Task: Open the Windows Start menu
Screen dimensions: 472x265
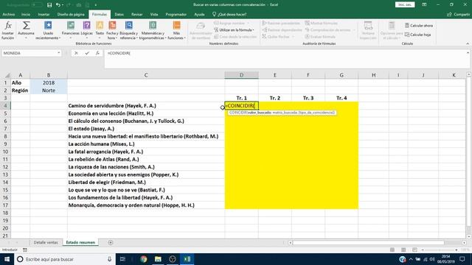Action: point(7,259)
